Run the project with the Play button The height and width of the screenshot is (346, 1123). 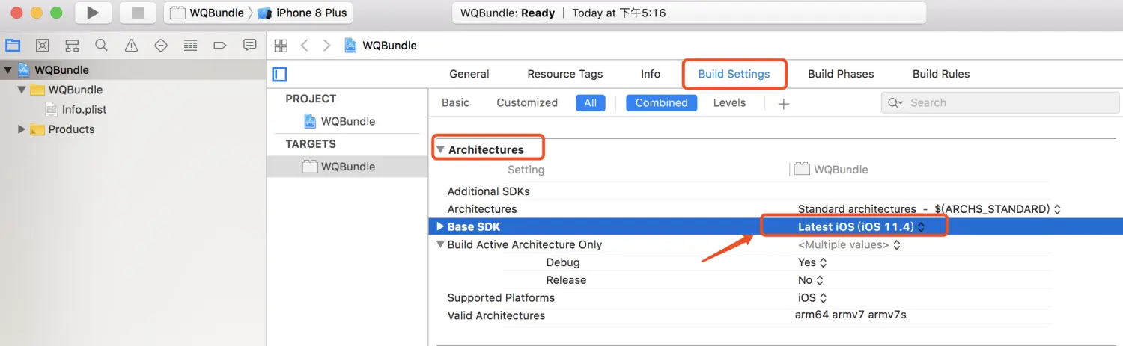[94, 13]
